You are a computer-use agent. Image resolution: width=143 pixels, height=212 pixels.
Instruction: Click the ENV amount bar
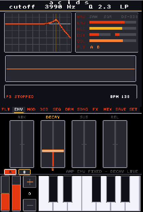113,22
